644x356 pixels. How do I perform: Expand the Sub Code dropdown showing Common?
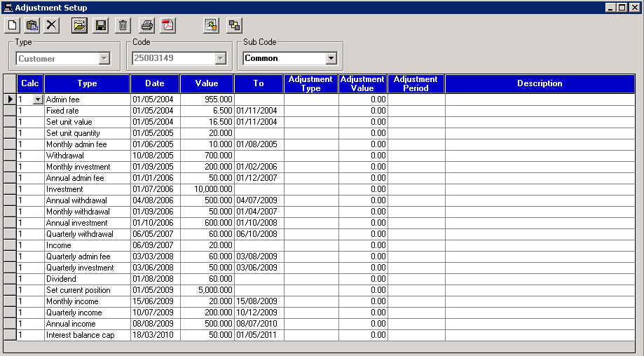331,58
